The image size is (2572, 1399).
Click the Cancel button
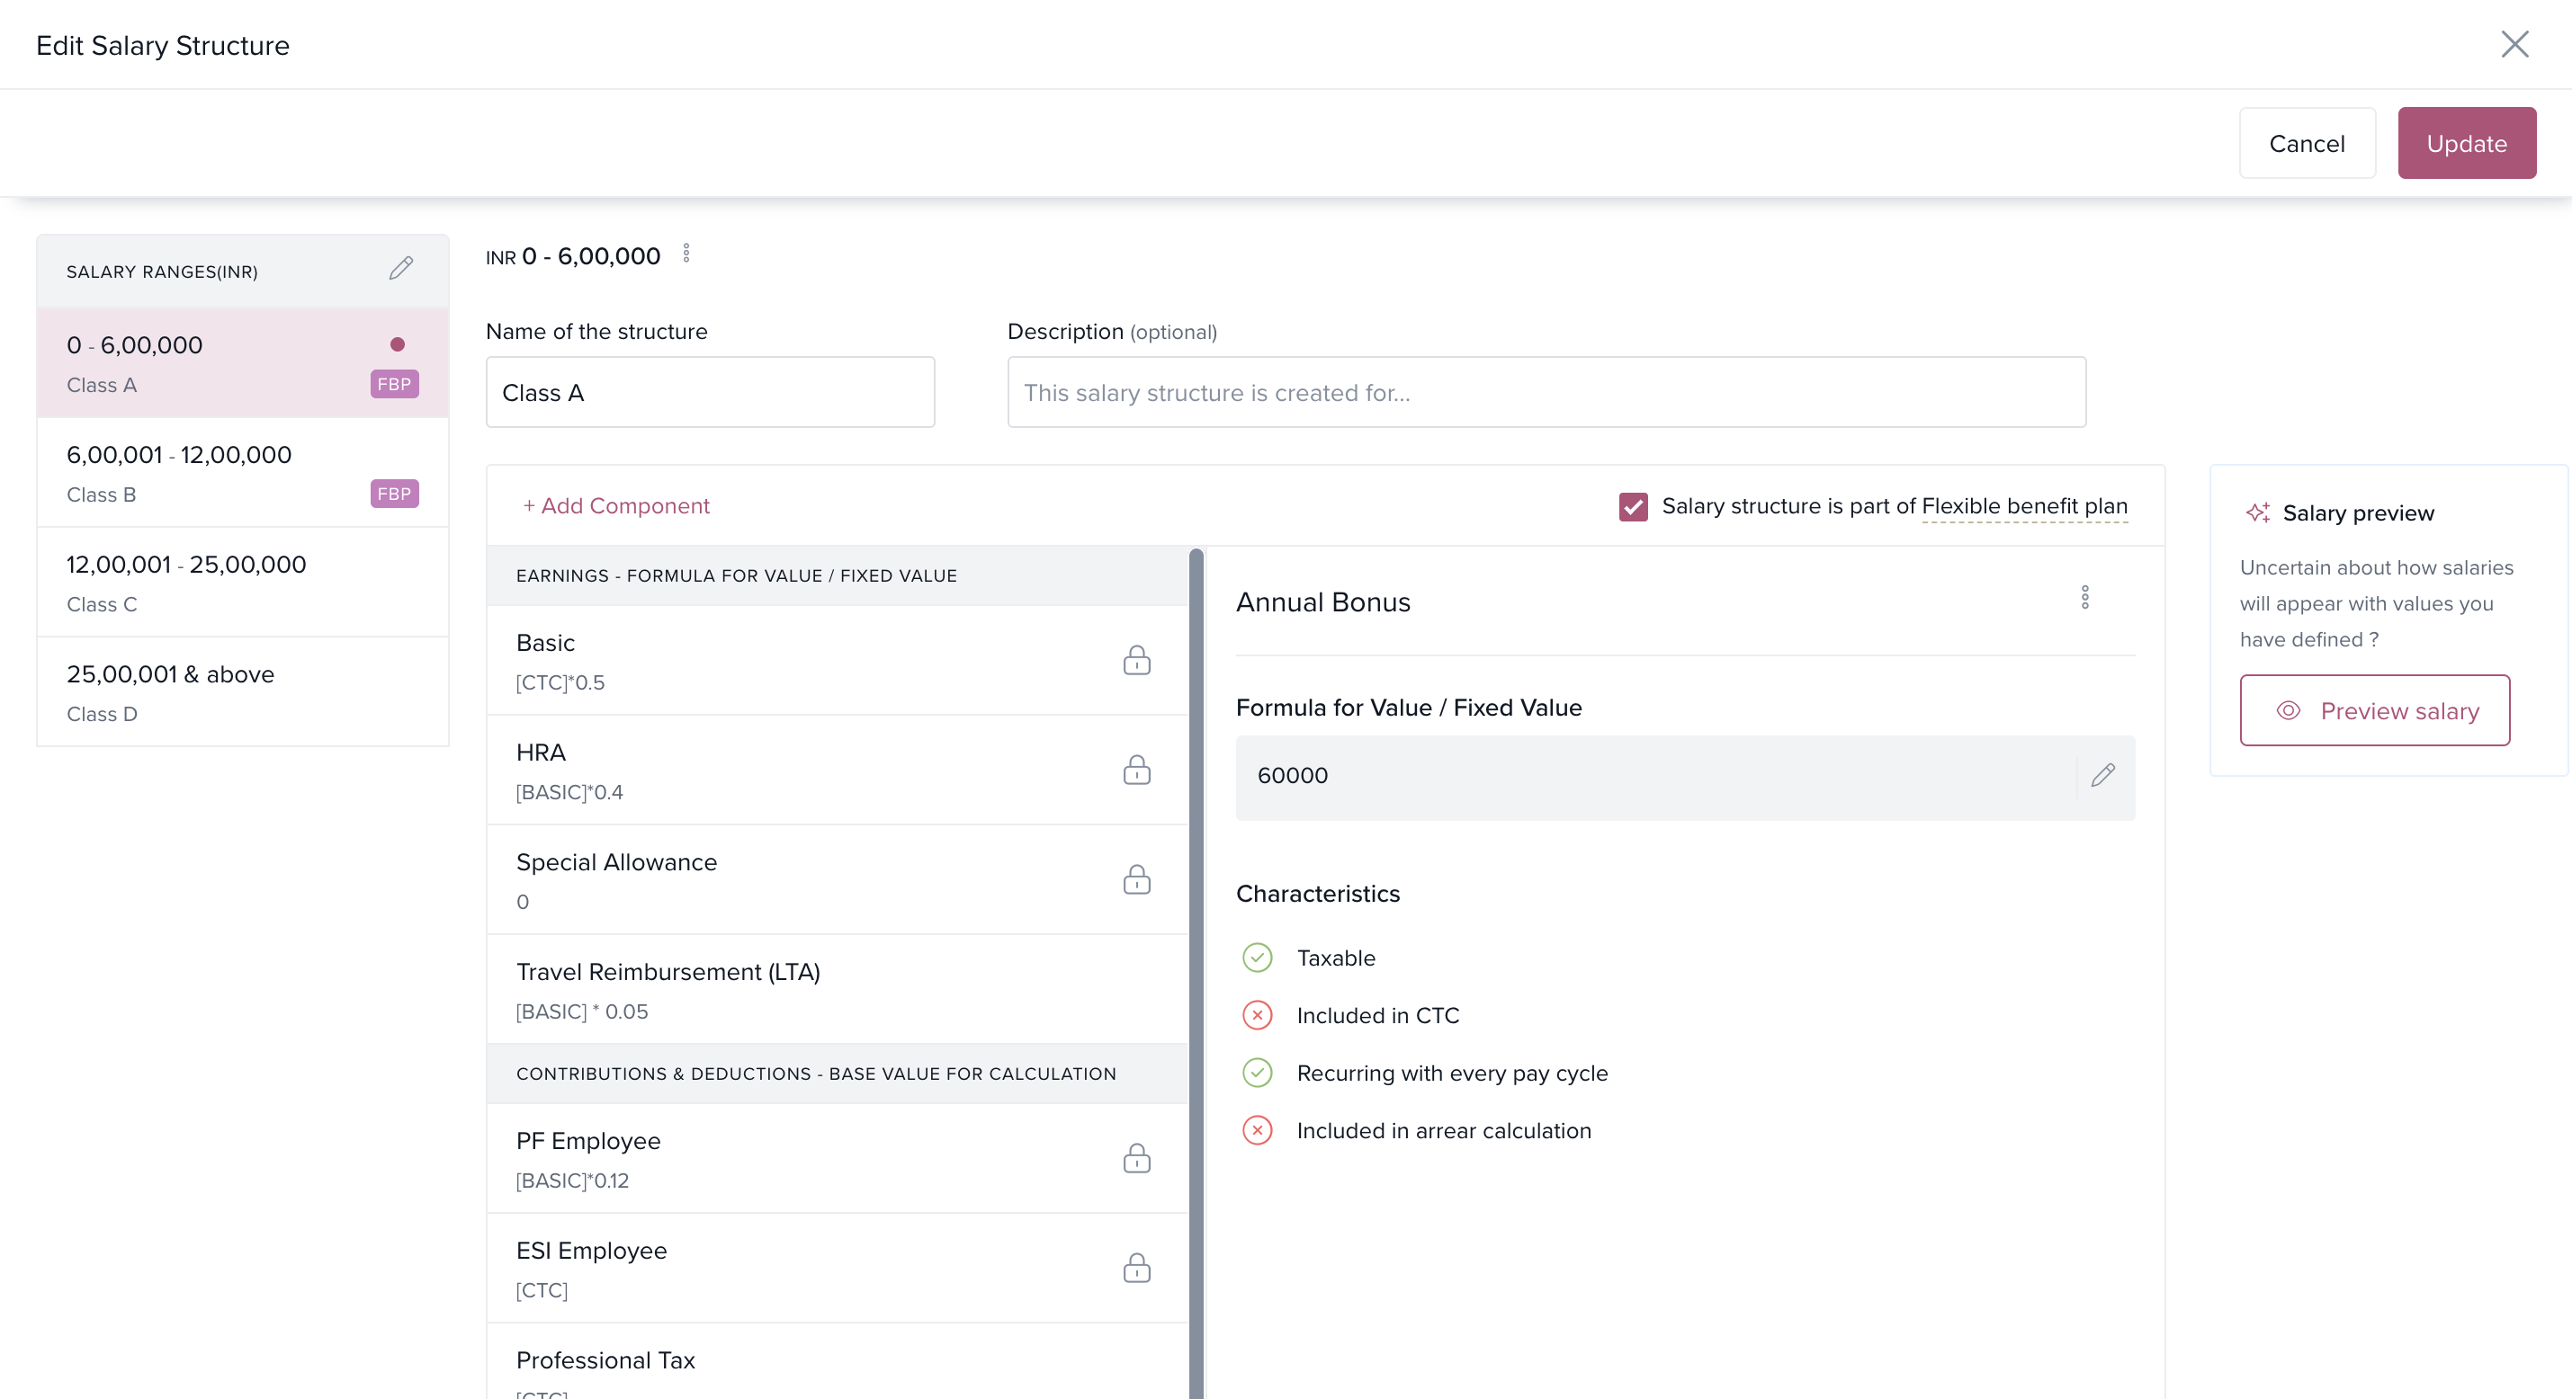click(2307, 144)
